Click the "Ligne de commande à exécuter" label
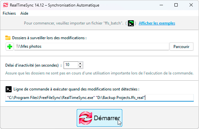 click(x=76, y=89)
